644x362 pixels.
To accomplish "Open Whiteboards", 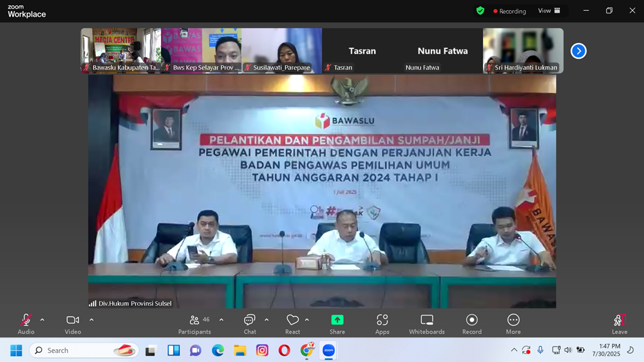I will click(427, 324).
